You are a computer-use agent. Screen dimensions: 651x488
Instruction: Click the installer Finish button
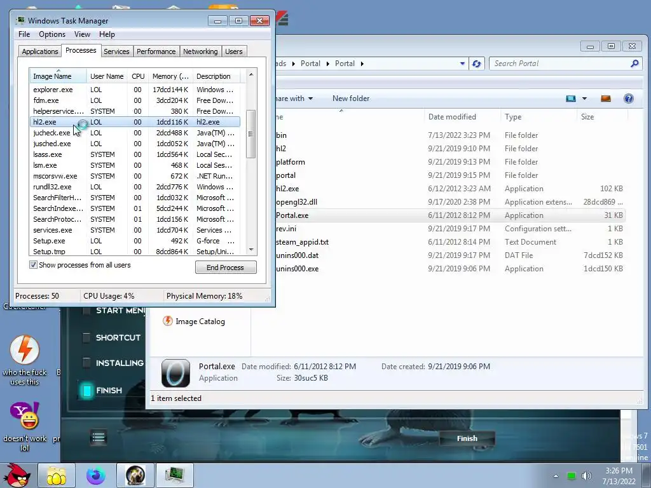tap(467, 438)
